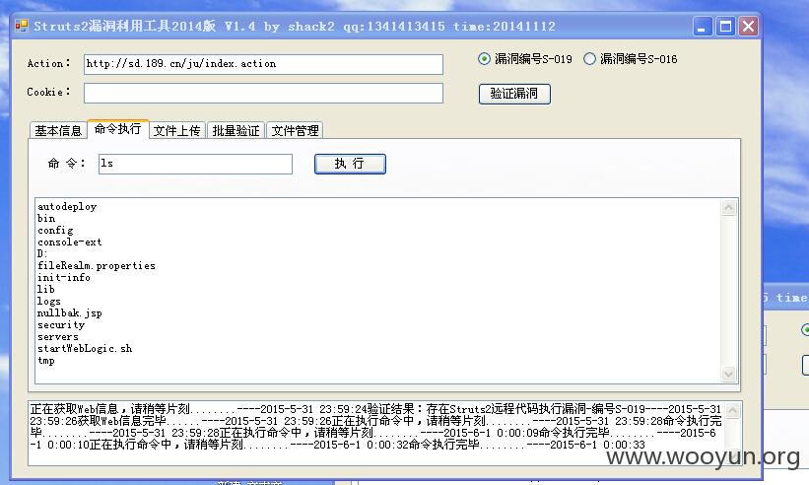809x485 pixels.
Task: Focus the Action URL input field
Action: pyautogui.click(x=263, y=64)
